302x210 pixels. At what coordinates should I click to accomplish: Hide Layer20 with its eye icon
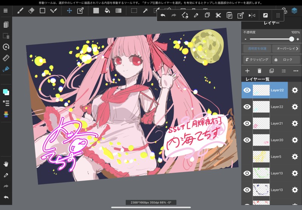(247, 140)
